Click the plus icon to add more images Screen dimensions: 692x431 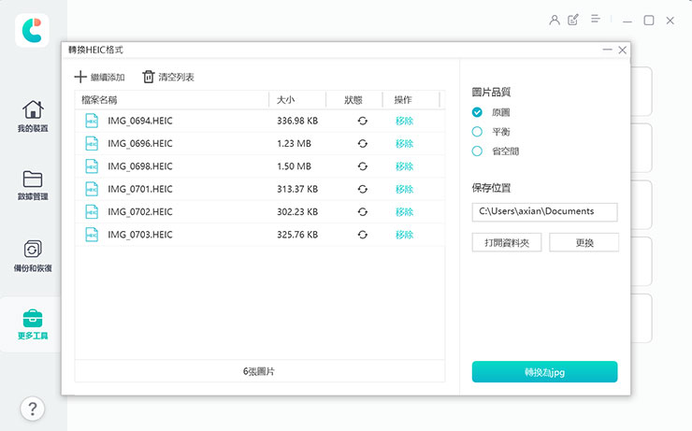point(80,77)
